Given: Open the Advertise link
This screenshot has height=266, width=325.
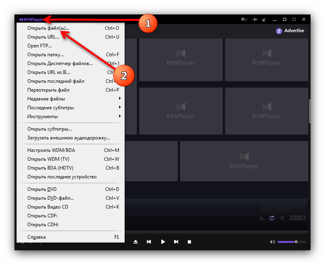Looking at the screenshot, I should 294,31.
